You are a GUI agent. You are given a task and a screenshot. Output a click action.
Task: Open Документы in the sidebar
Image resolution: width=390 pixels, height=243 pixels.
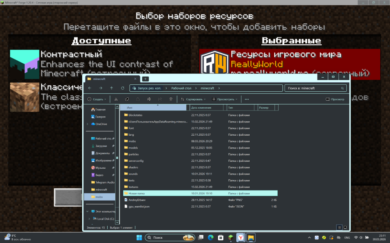[101, 153]
